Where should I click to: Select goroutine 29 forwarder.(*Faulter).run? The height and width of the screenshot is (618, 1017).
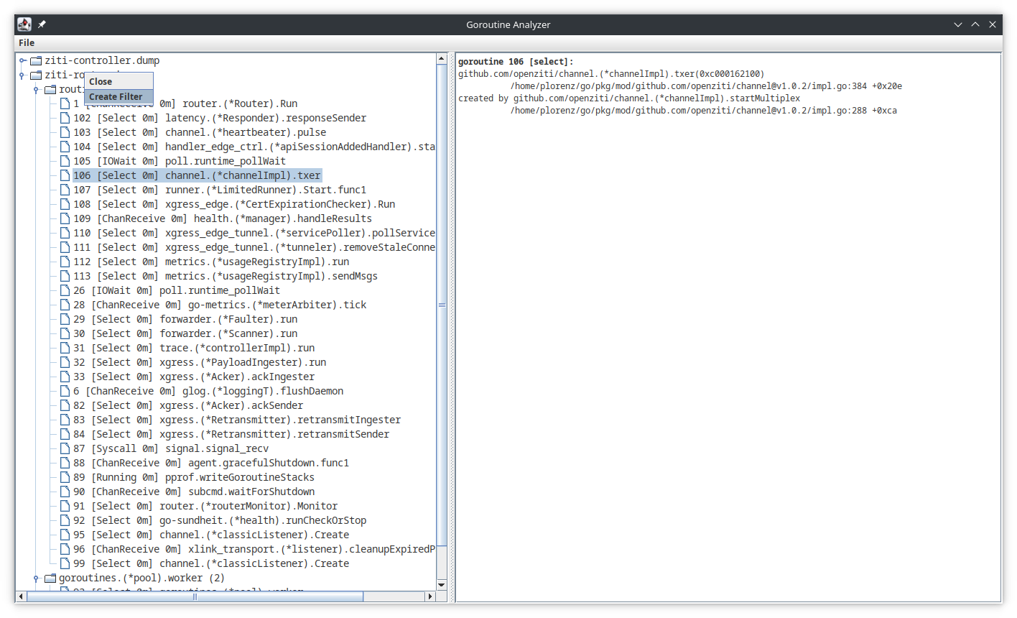pos(185,319)
